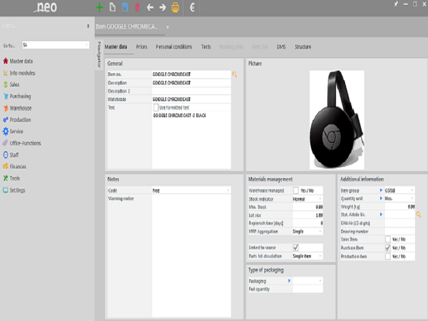Screen dimensions: 428x321
Task: Click the copy document icon in toolbar
Action: tap(112, 7)
